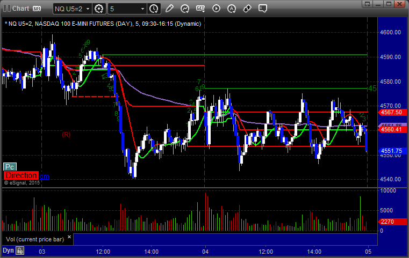Click the Dyn scaling label
Image resolution: width=409 pixels, height=258 pixels.
click(8, 250)
